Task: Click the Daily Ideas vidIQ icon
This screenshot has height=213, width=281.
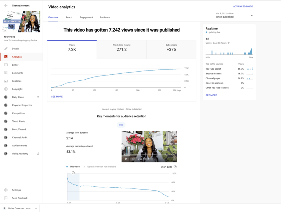Action: [6, 97]
